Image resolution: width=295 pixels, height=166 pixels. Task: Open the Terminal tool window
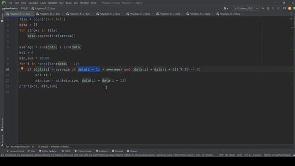click(x=117, y=151)
